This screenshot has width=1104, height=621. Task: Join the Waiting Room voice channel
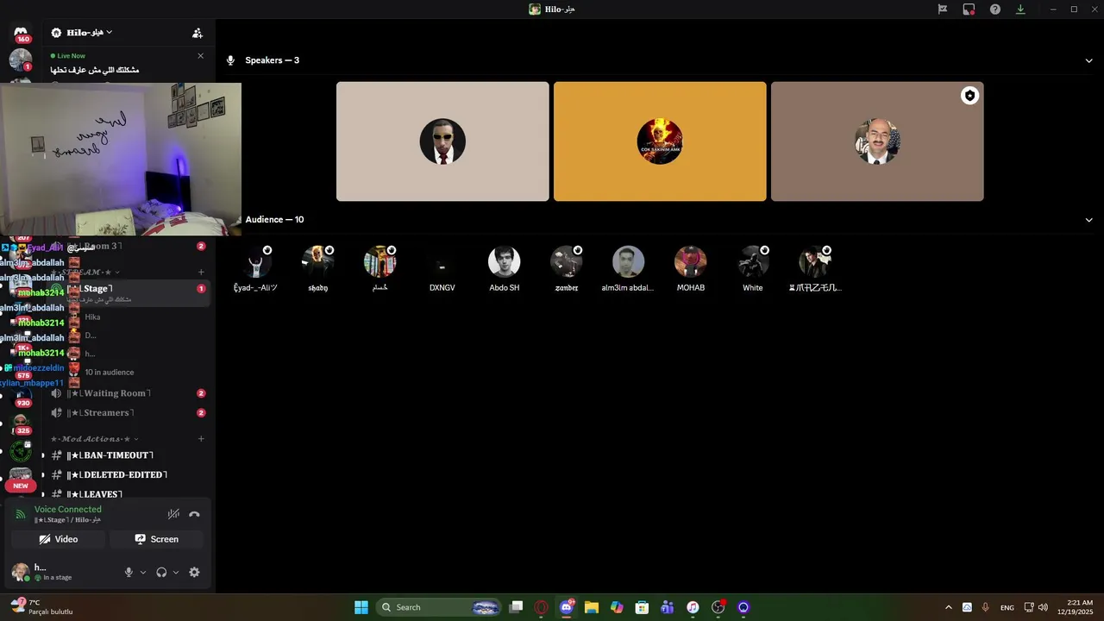pyautogui.click(x=128, y=393)
